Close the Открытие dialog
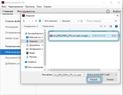The image size is (123, 95). (118, 16)
